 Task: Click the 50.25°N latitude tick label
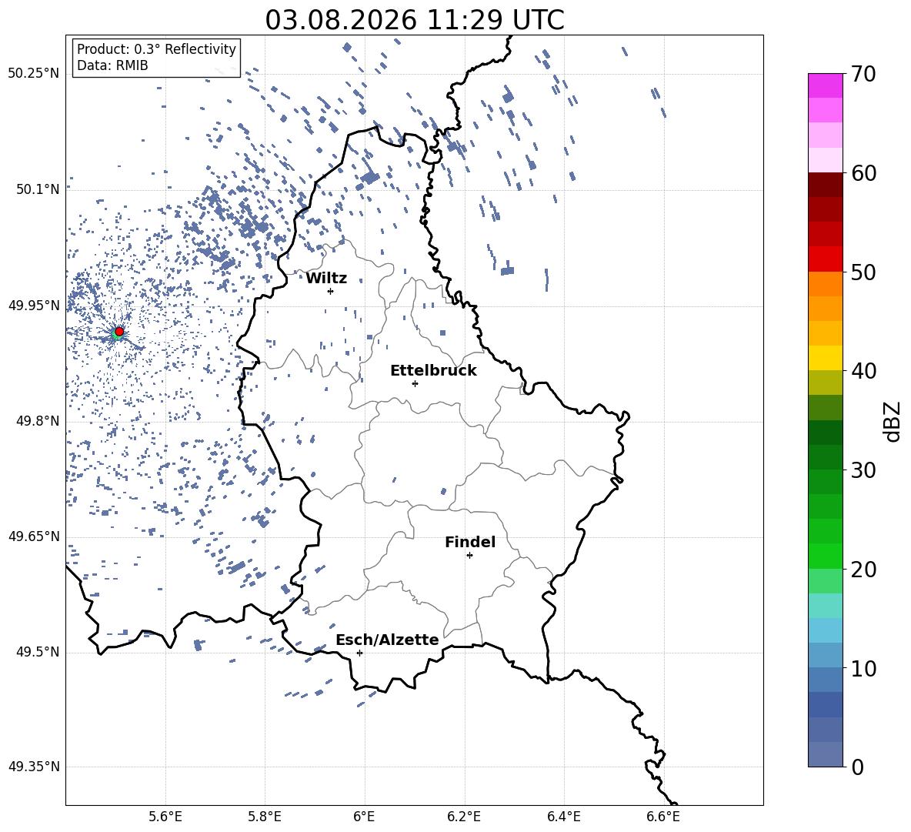pos(34,74)
